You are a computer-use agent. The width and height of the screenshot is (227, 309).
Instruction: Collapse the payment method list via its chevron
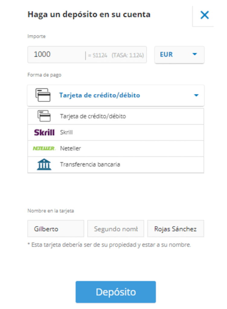coord(196,95)
